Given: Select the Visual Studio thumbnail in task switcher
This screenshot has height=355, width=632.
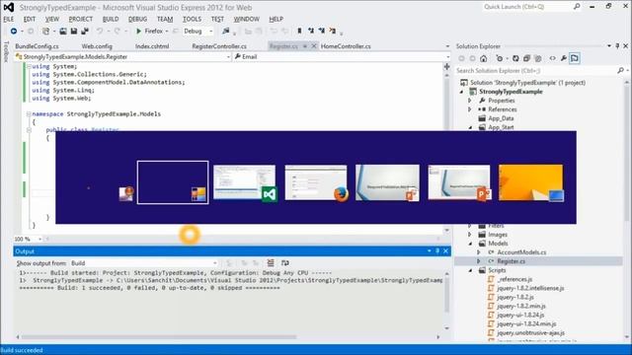Looking at the screenshot, I should pyautogui.click(x=244, y=182).
